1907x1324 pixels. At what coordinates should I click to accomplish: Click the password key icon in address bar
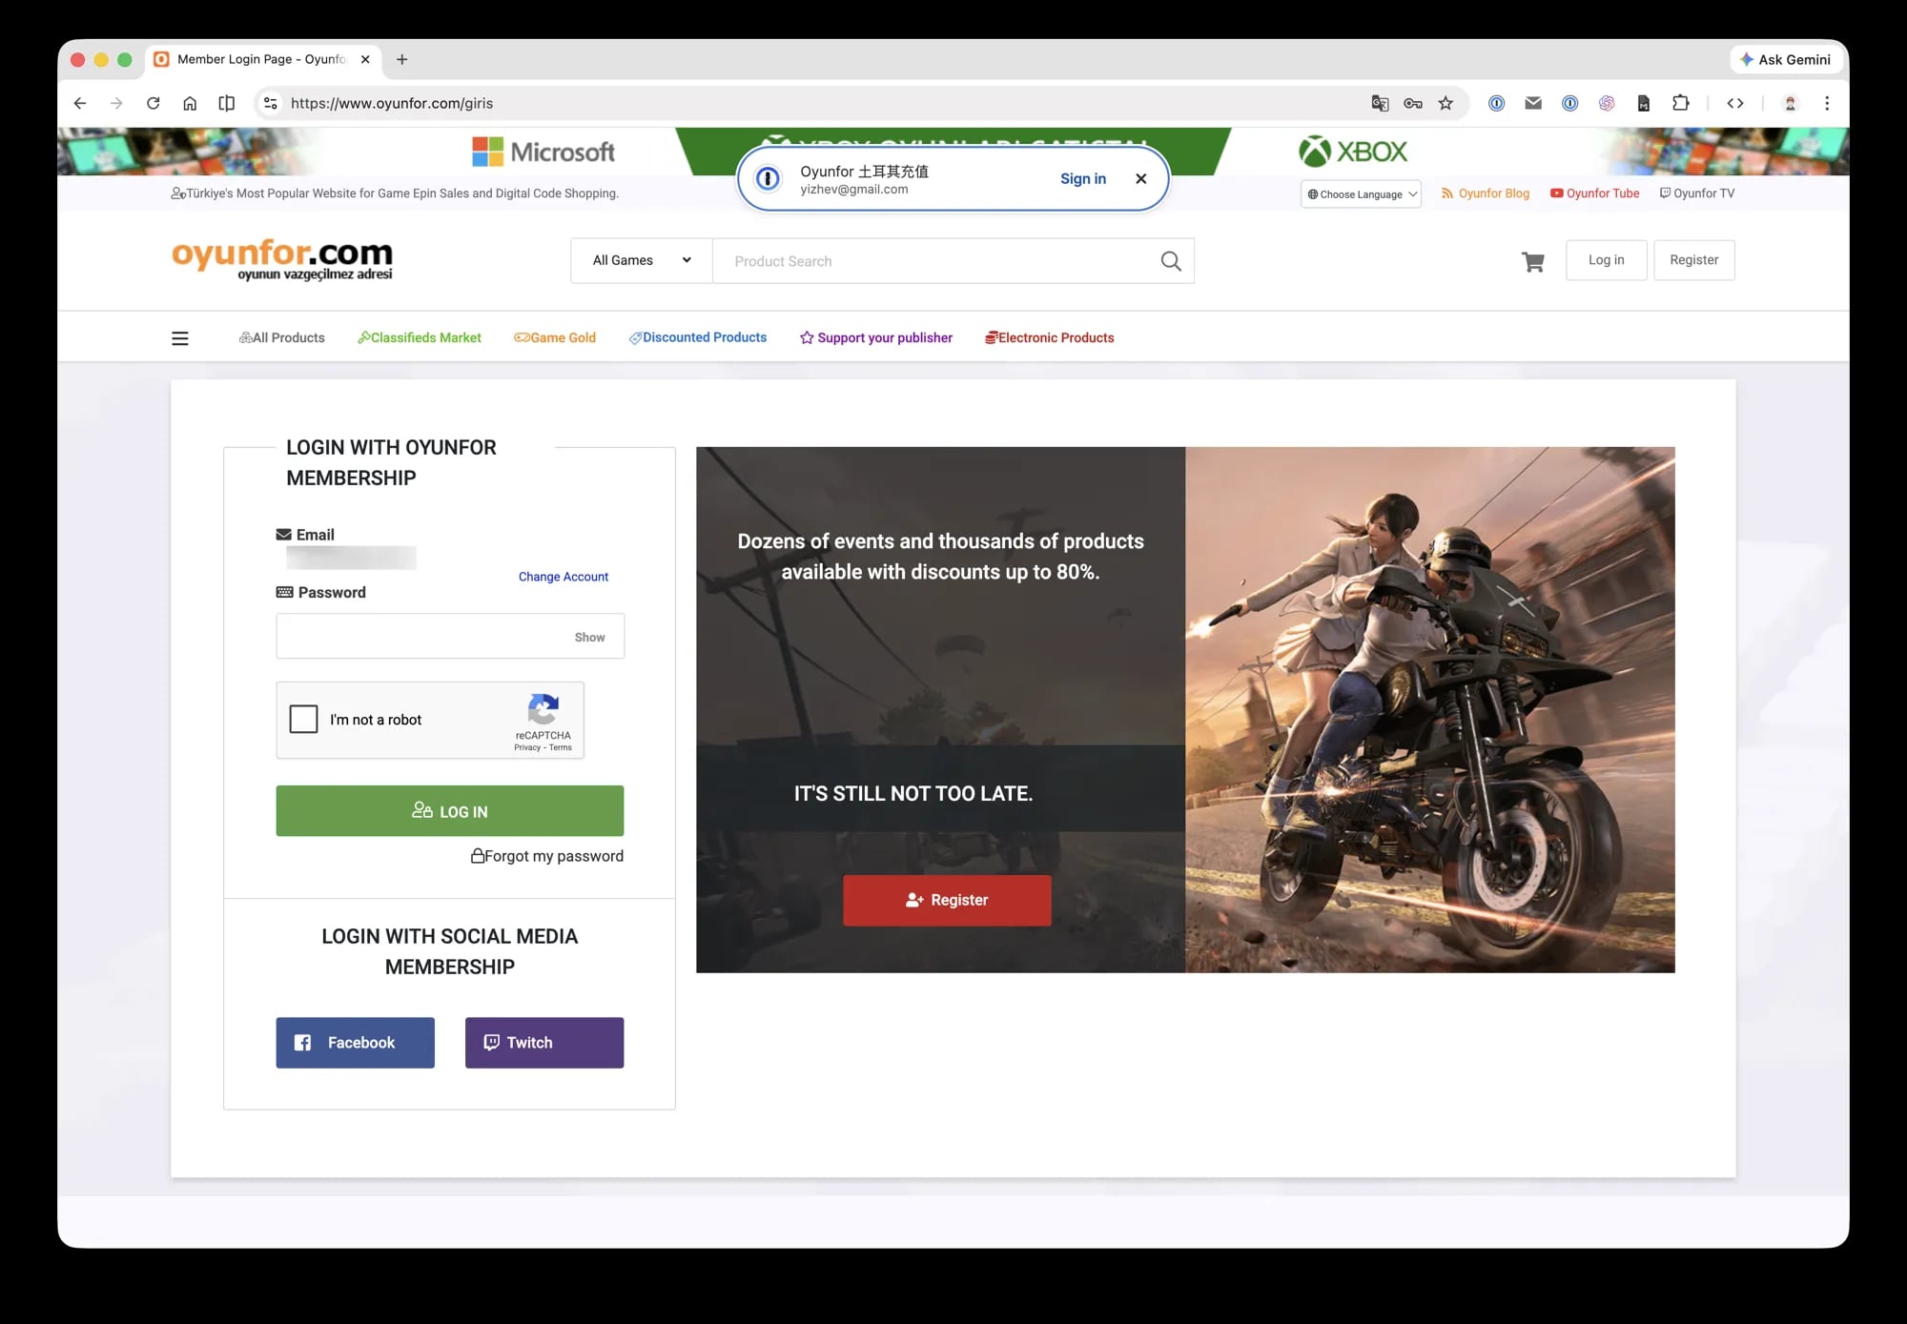click(1412, 103)
